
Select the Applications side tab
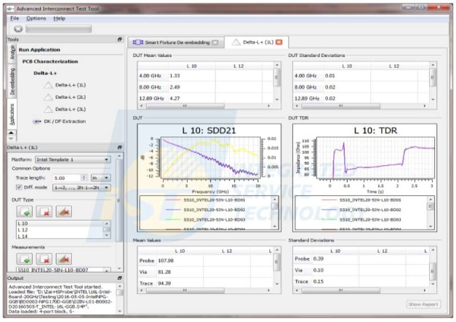pos(12,114)
